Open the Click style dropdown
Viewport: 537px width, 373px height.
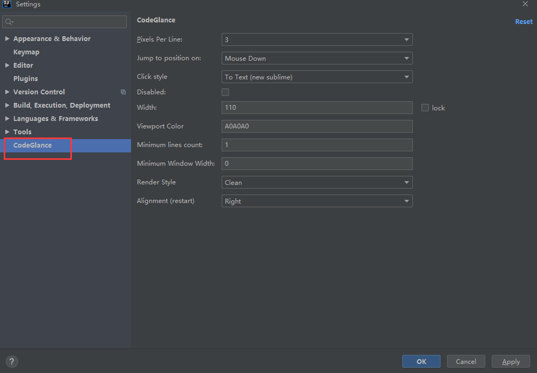coord(317,77)
